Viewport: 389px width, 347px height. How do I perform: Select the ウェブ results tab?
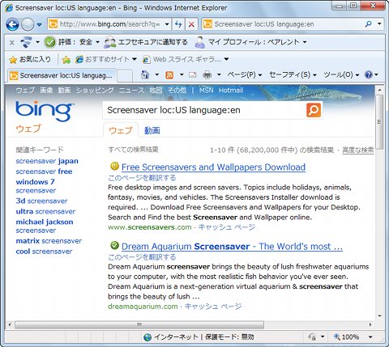click(121, 130)
